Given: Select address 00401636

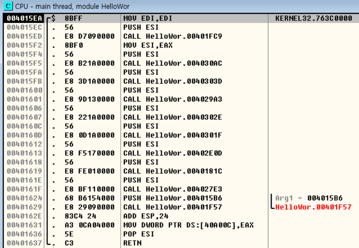Looking at the screenshot, I should click(x=24, y=234).
